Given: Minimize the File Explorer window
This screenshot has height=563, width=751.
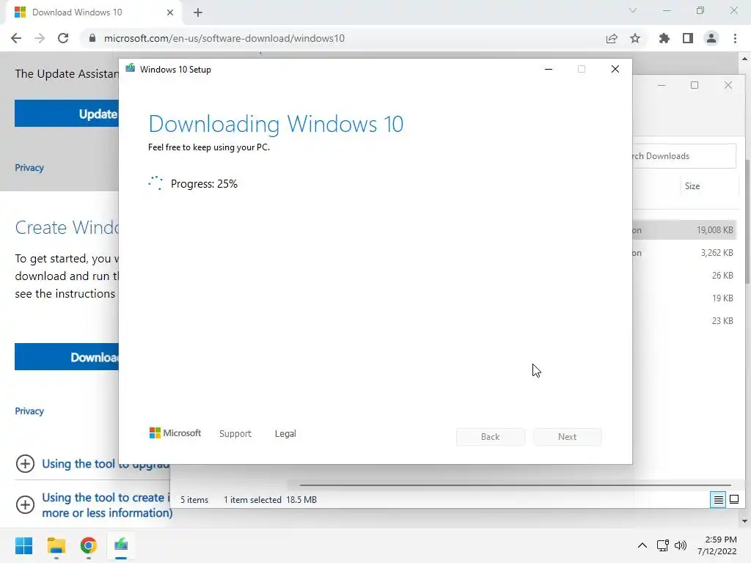Looking at the screenshot, I should [x=662, y=85].
